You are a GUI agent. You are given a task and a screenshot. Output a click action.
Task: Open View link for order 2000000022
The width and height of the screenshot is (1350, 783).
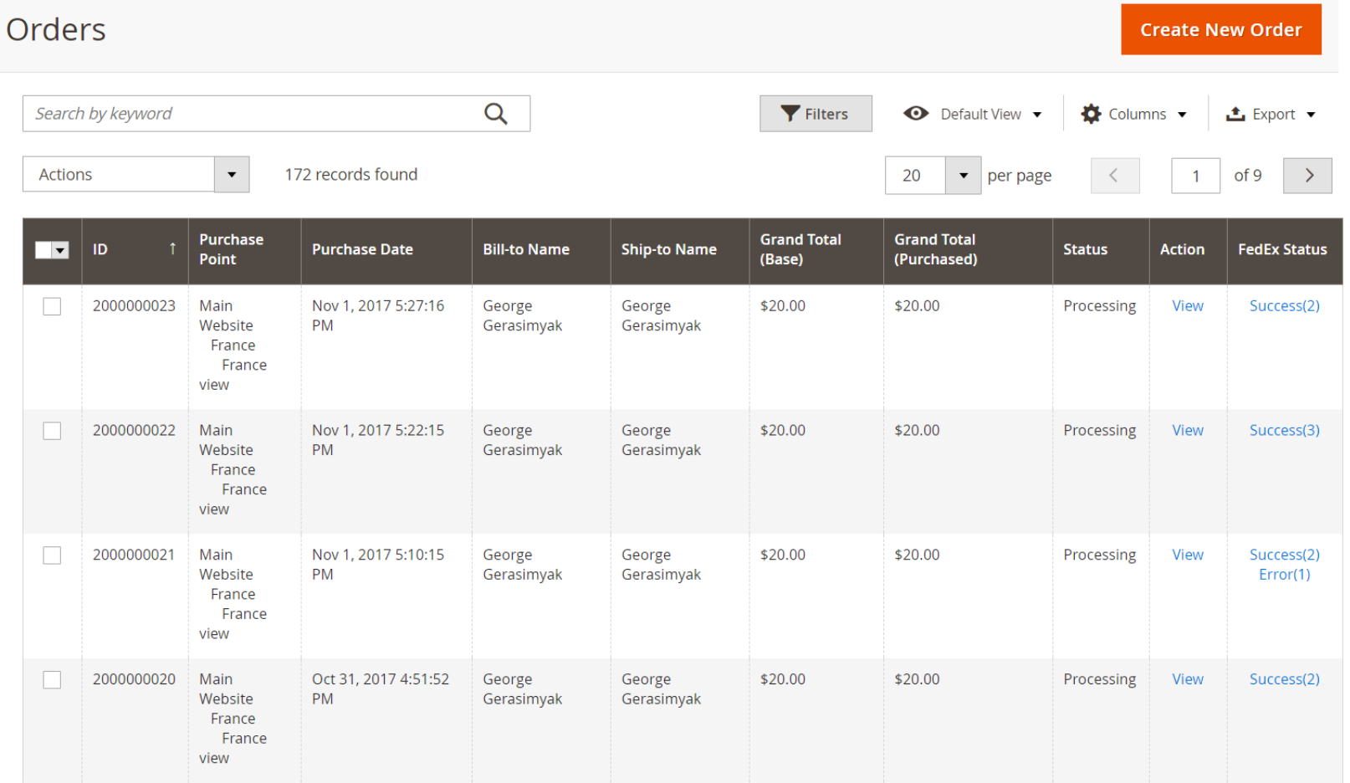pos(1187,431)
